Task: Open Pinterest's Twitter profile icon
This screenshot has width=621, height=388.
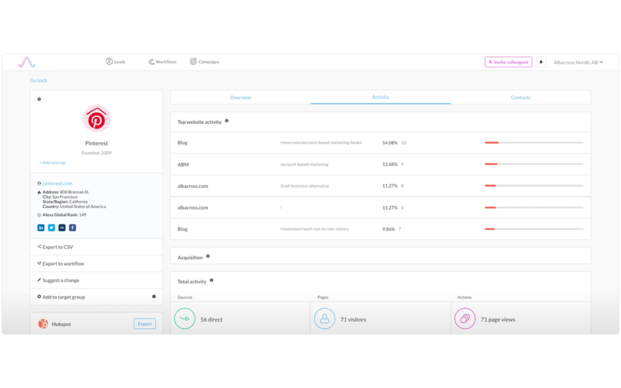Action: pyautogui.click(x=52, y=228)
